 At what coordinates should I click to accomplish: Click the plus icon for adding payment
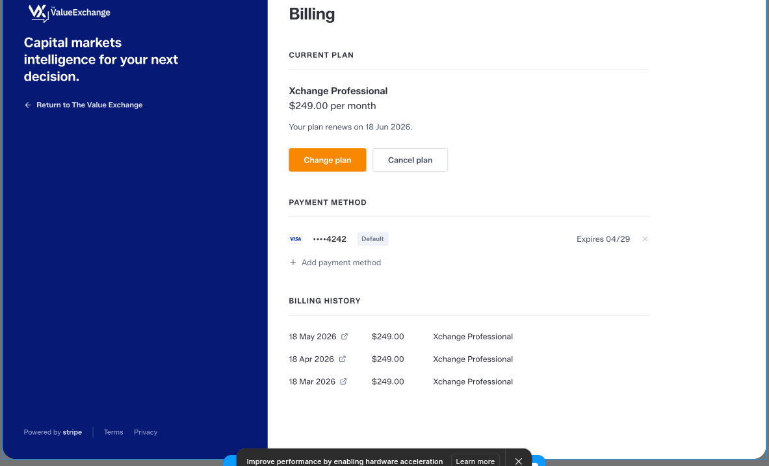(x=293, y=263)
